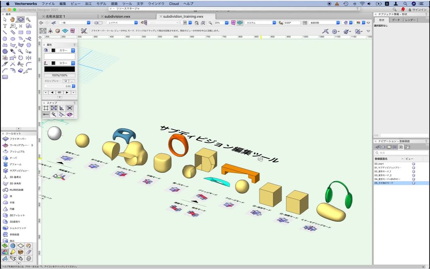Select the Text tool

pos(5,26)
